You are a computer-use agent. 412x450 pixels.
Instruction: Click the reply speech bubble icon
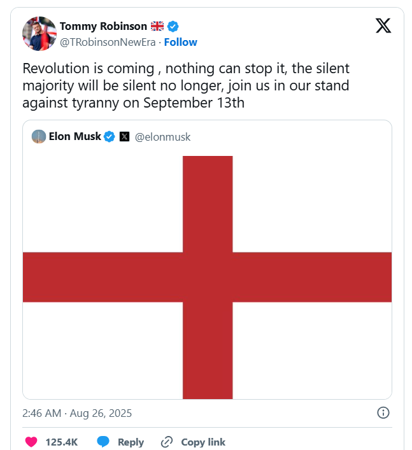(103, 442)
